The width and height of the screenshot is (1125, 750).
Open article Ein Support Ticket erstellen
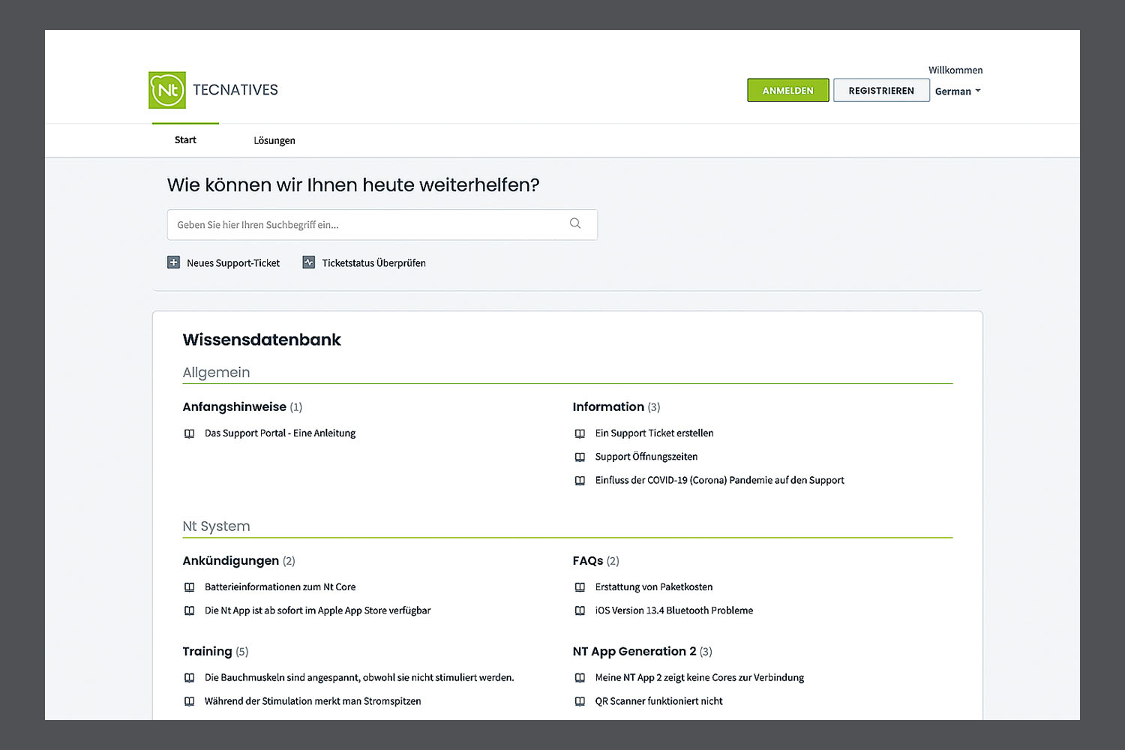click(x=655, y=433)
